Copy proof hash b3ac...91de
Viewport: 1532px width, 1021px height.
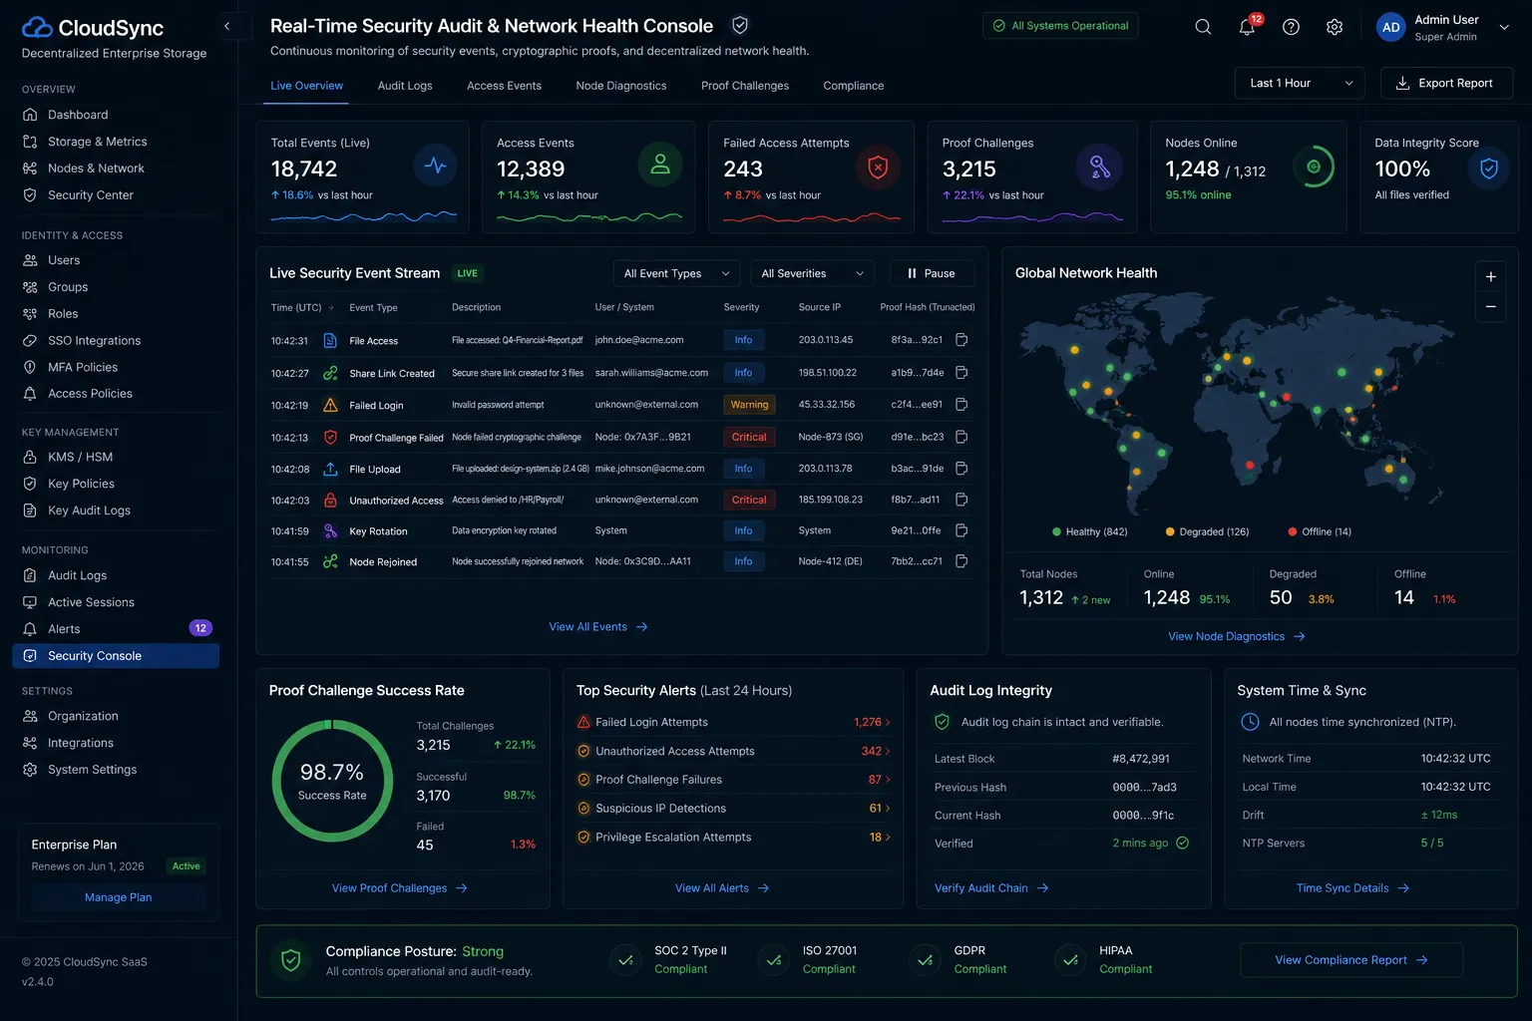click(961, 468)
